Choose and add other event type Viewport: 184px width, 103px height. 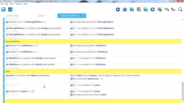point(153,9)
